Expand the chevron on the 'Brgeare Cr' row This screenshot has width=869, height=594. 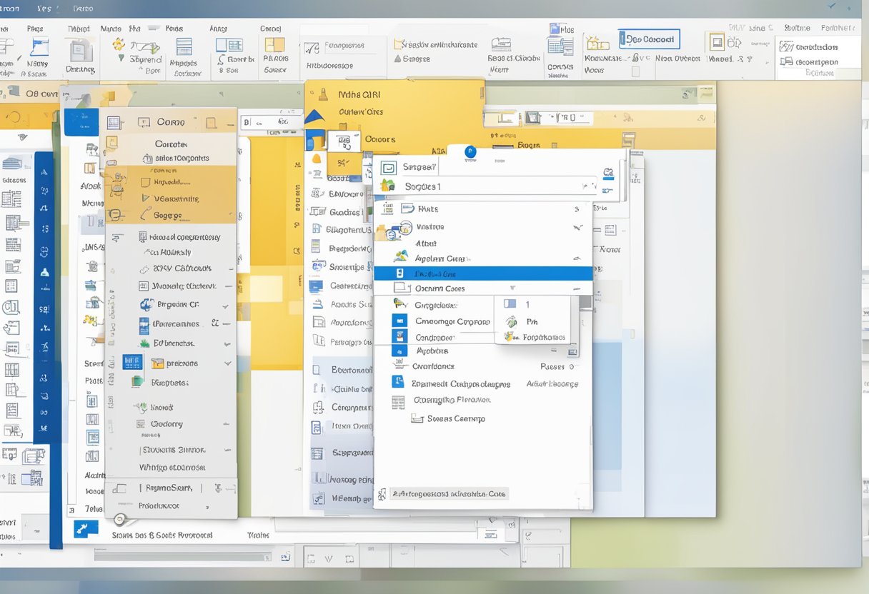pyautogui.click(x=226, y=306)
